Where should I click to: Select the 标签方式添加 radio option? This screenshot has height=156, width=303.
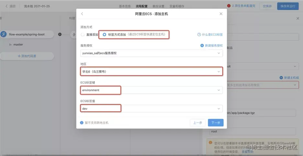click(104, 35)
